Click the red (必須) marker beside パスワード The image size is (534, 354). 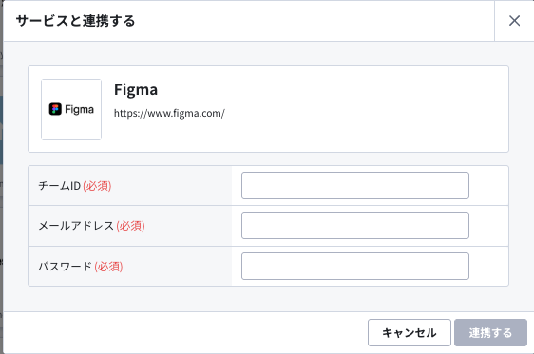pos(108,267)
